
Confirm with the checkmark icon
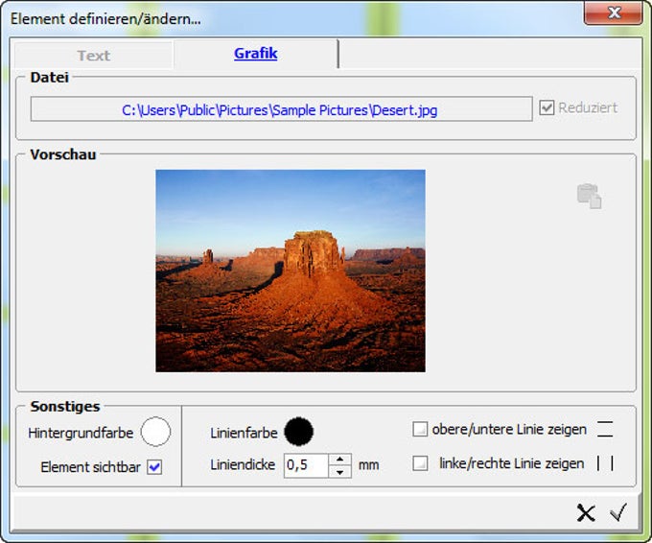[618, 512]
